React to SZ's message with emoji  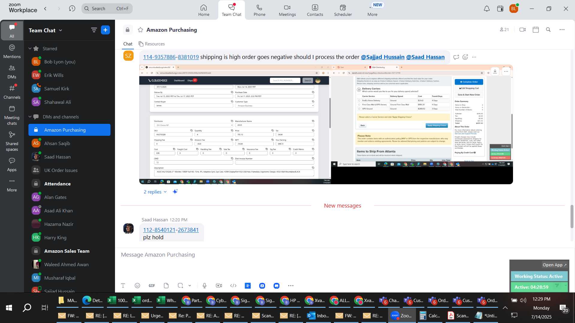tap(465, 57)
